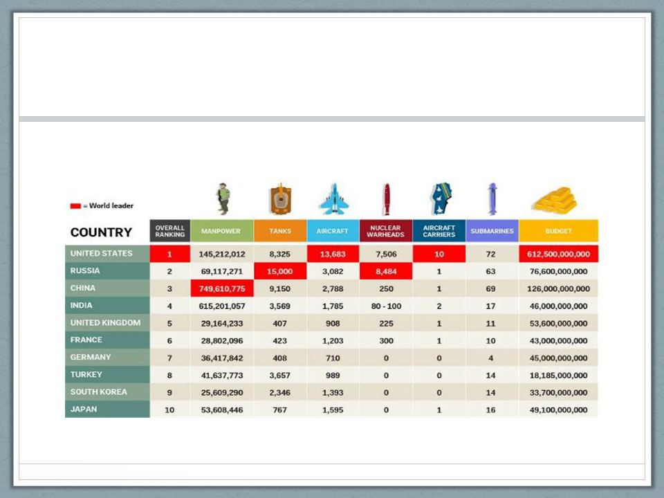Viewport: 664px width, 498px height.
Task: Click South Korea's aircraft value 1,393
Action: 333,393
